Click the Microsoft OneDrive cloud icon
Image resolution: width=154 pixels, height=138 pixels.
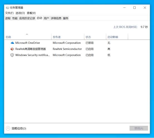13,43
